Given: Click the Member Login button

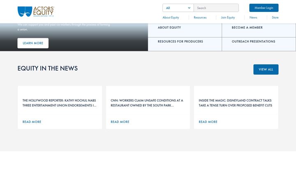Looking at the screenshot, I should click(x=264, y=8).
